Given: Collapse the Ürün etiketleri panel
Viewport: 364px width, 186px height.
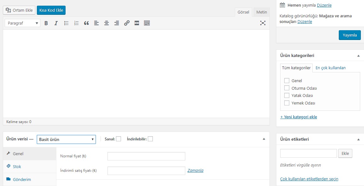Looking at the screenshot, I should [x=358, y=139].
